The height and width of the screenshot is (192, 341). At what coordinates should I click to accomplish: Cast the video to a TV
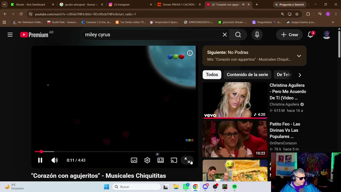pyautogui.click(x=174, y=160)
